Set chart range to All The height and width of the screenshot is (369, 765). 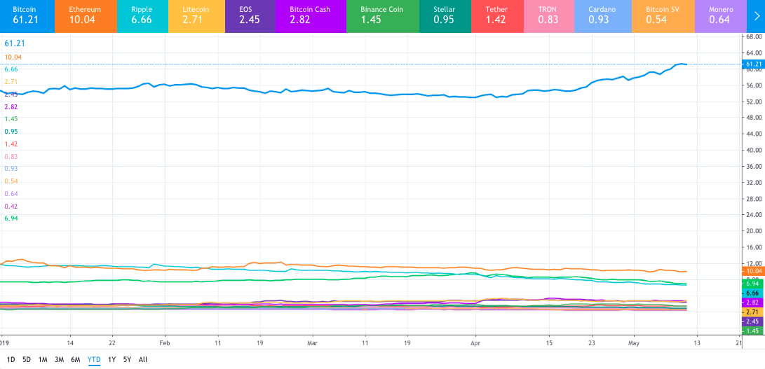(143, 360)
